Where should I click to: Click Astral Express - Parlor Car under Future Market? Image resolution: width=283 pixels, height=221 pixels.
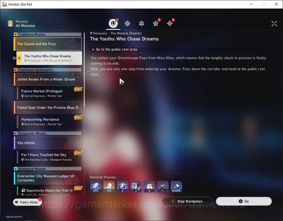(x=43, y=96)
